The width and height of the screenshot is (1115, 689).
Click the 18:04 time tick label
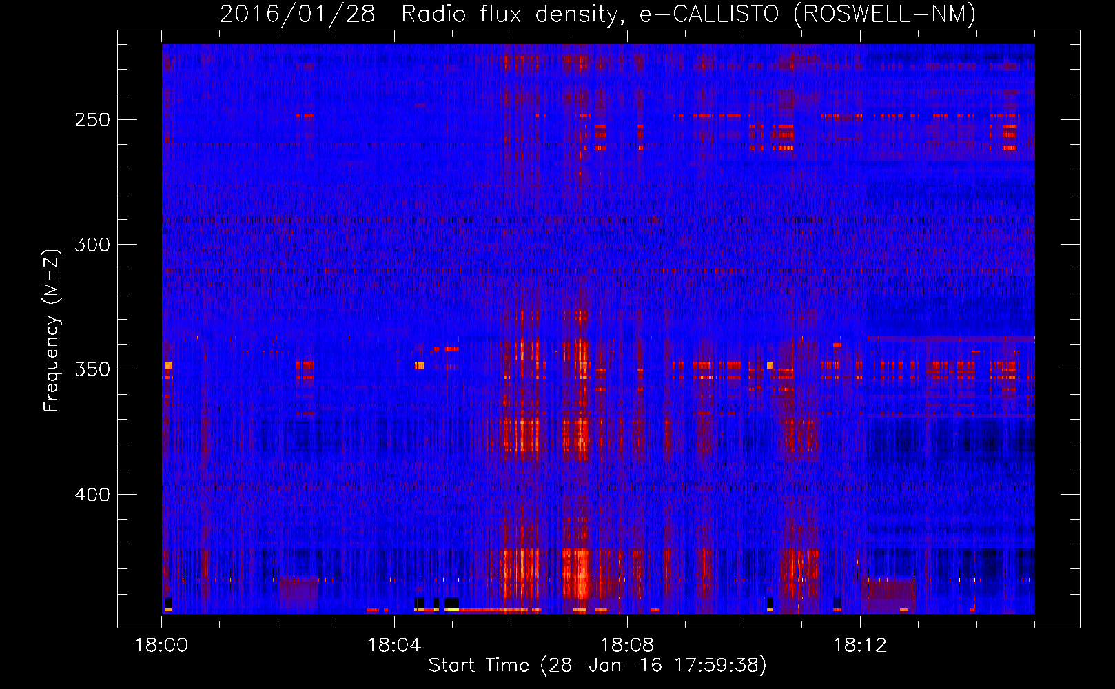click(x=395, y=646)
